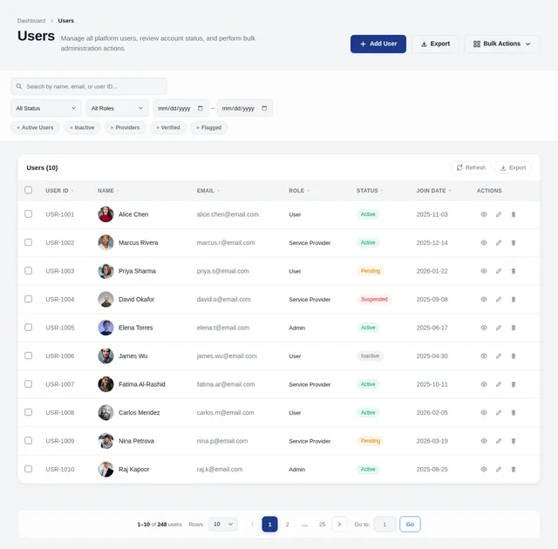This screenshot has height=549, width=558.
Task: Edit Fatima Al-Rashid pencil icon
Action: pyautogui.click(x=499, y=384)
